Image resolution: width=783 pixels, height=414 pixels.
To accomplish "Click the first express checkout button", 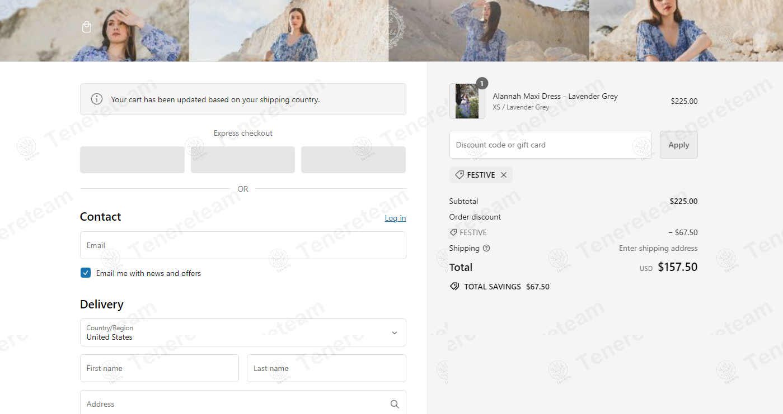I will pyautogui.click(x=132, y=160).
